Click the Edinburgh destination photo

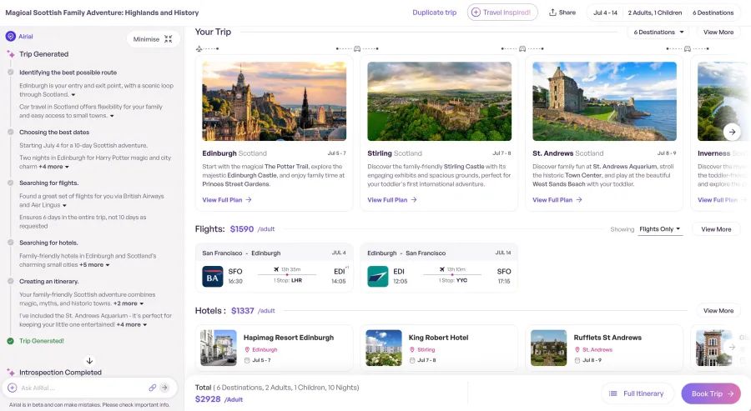tap(274, 101)
